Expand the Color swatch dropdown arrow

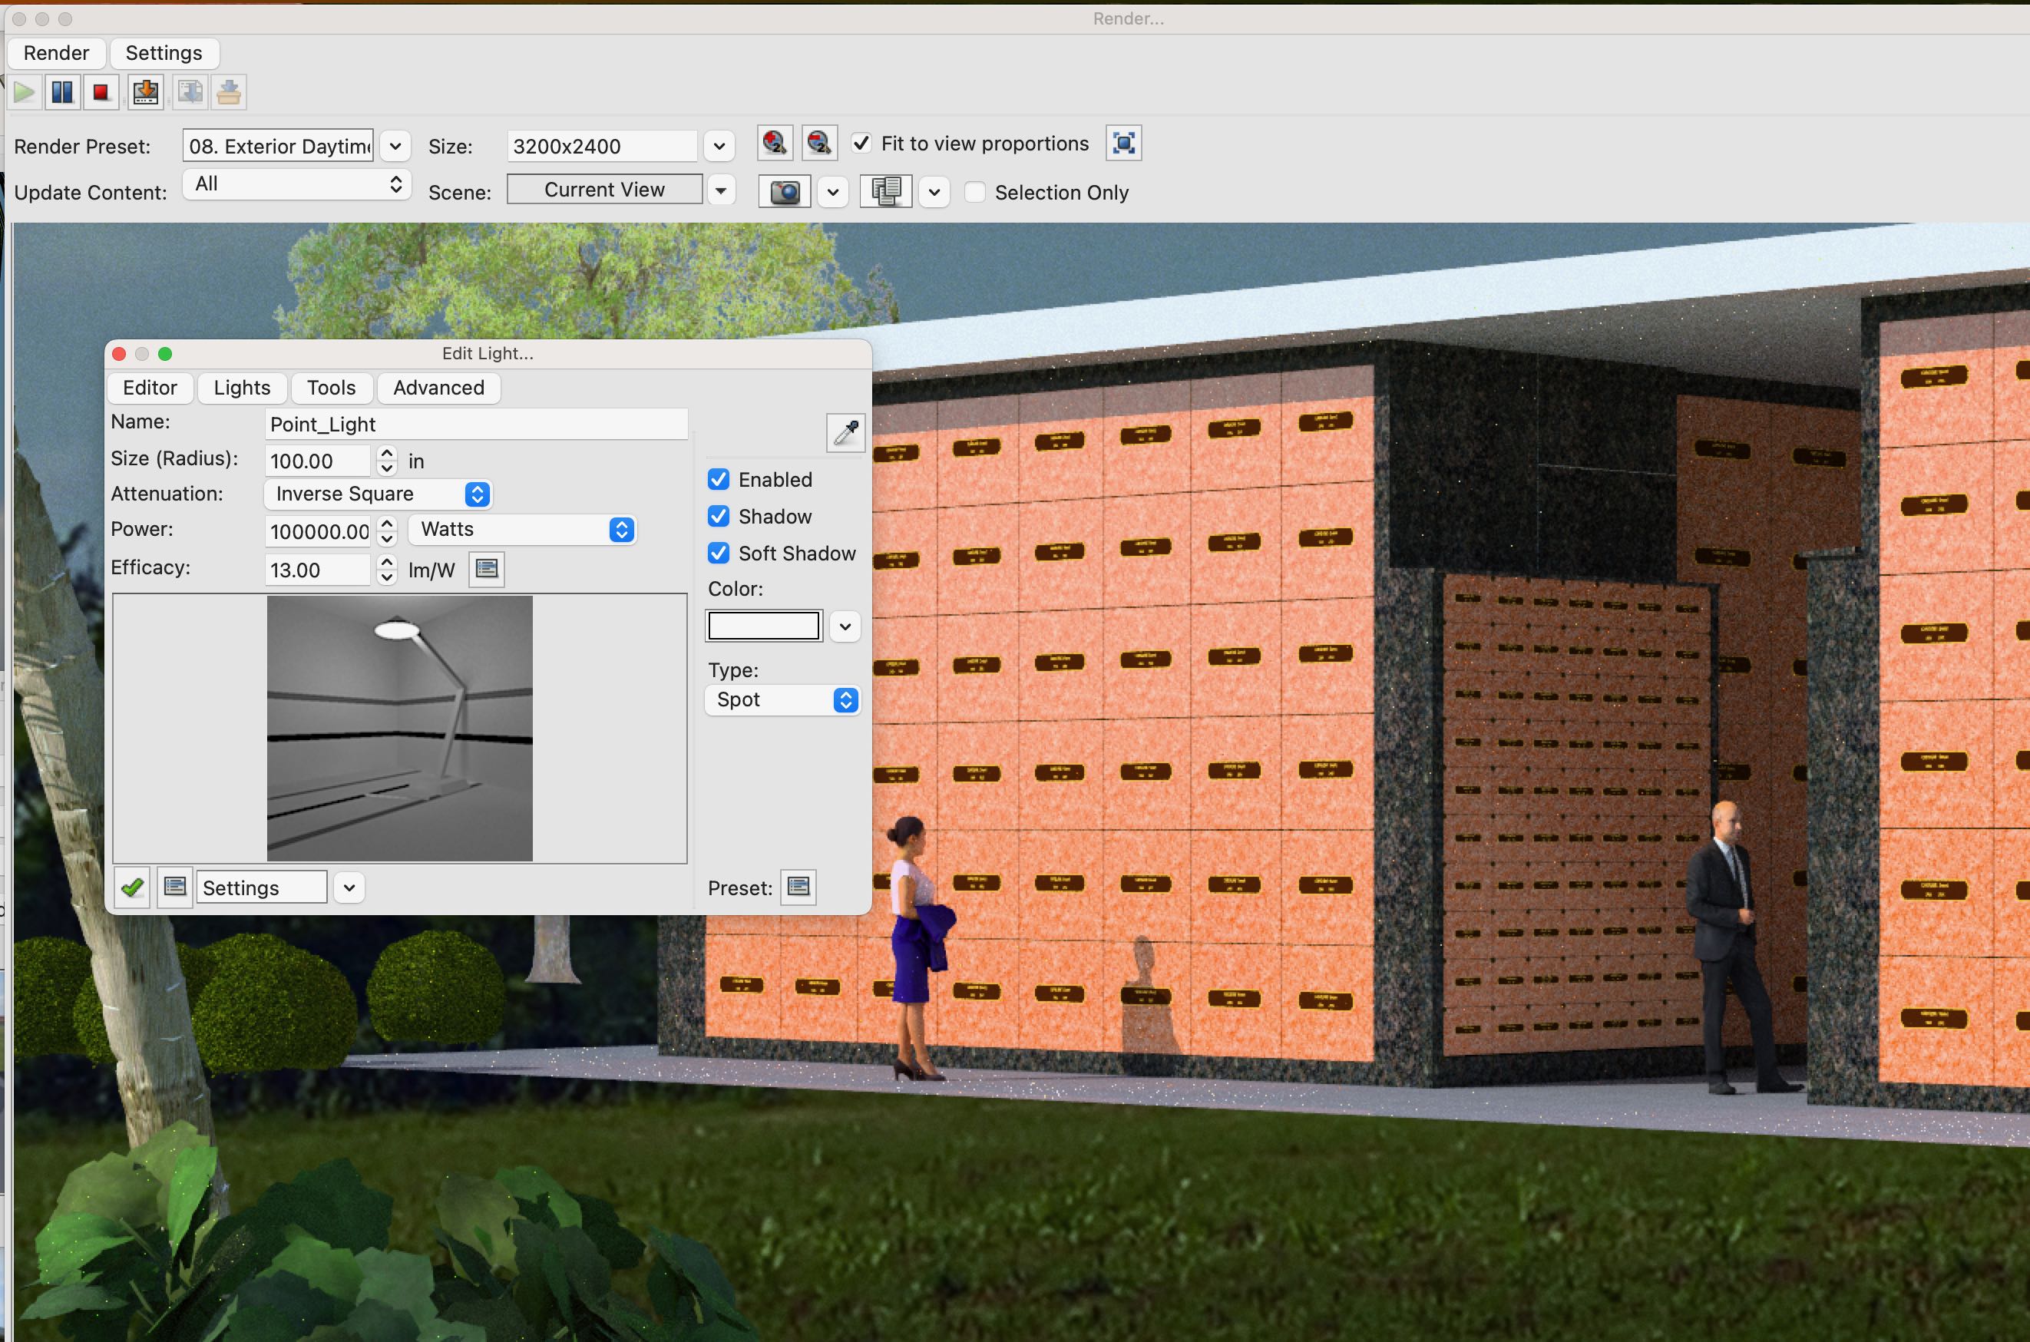click(845, 626)
